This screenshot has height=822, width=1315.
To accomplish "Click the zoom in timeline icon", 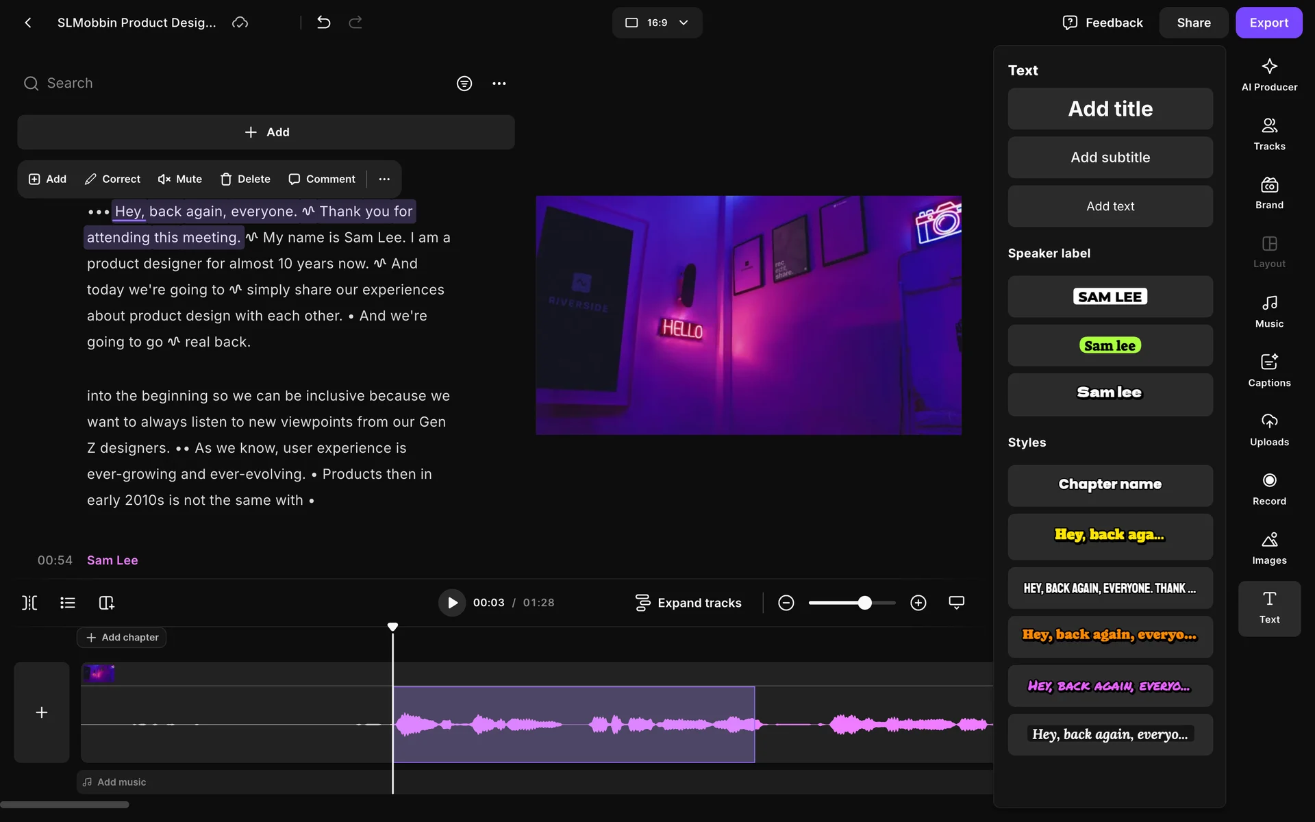I will [918, 603].
